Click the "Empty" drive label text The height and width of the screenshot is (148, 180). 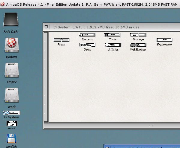point(12,82)
